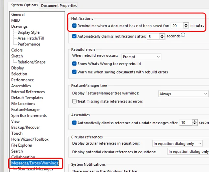Select Relations/Snaps under Sketch
Screen dimensions: 209x172
click(31, 62)
